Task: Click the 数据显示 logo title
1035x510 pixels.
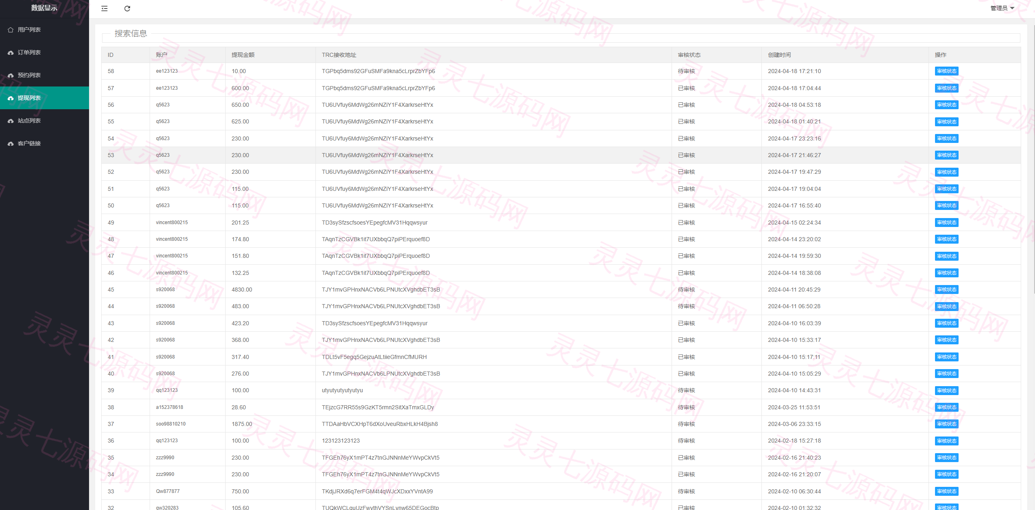Action: (x=44, y=8)
